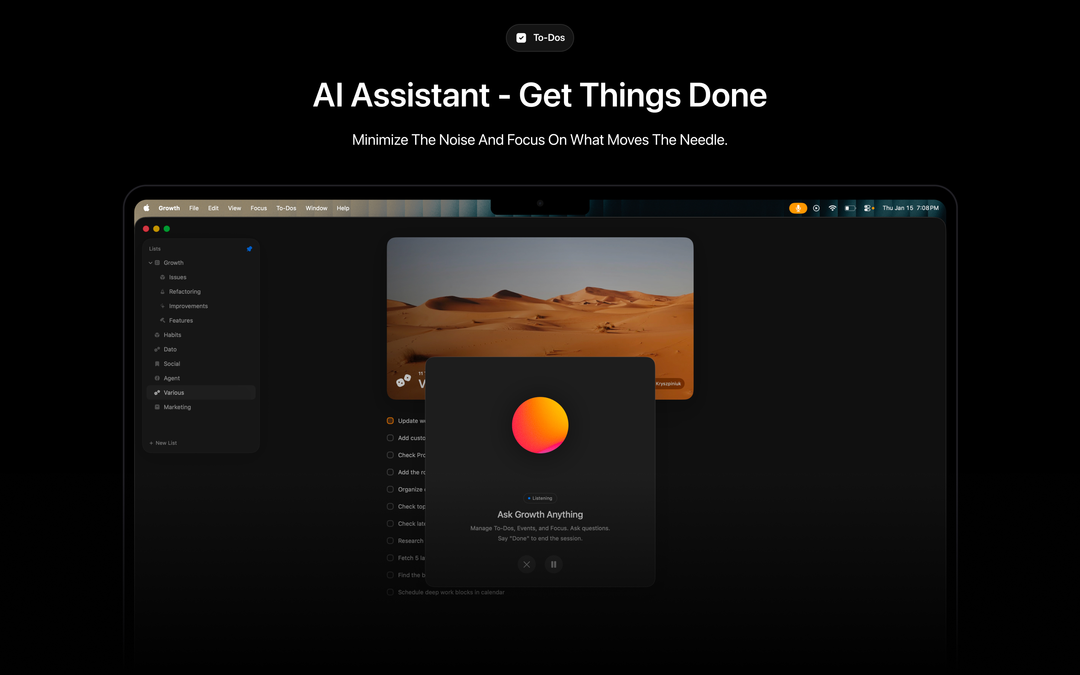1080x675 pixels.
Task: Click the gradient assistant orb
Action: (540, 425)
